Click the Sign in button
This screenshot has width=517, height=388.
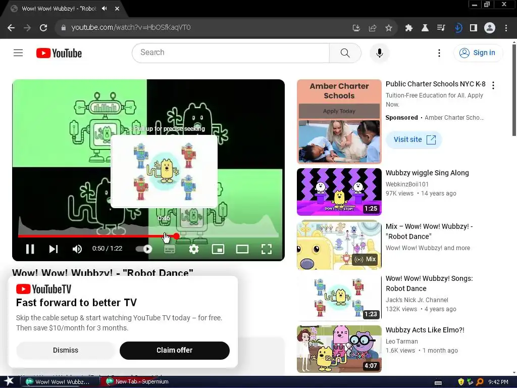[478, 53]
